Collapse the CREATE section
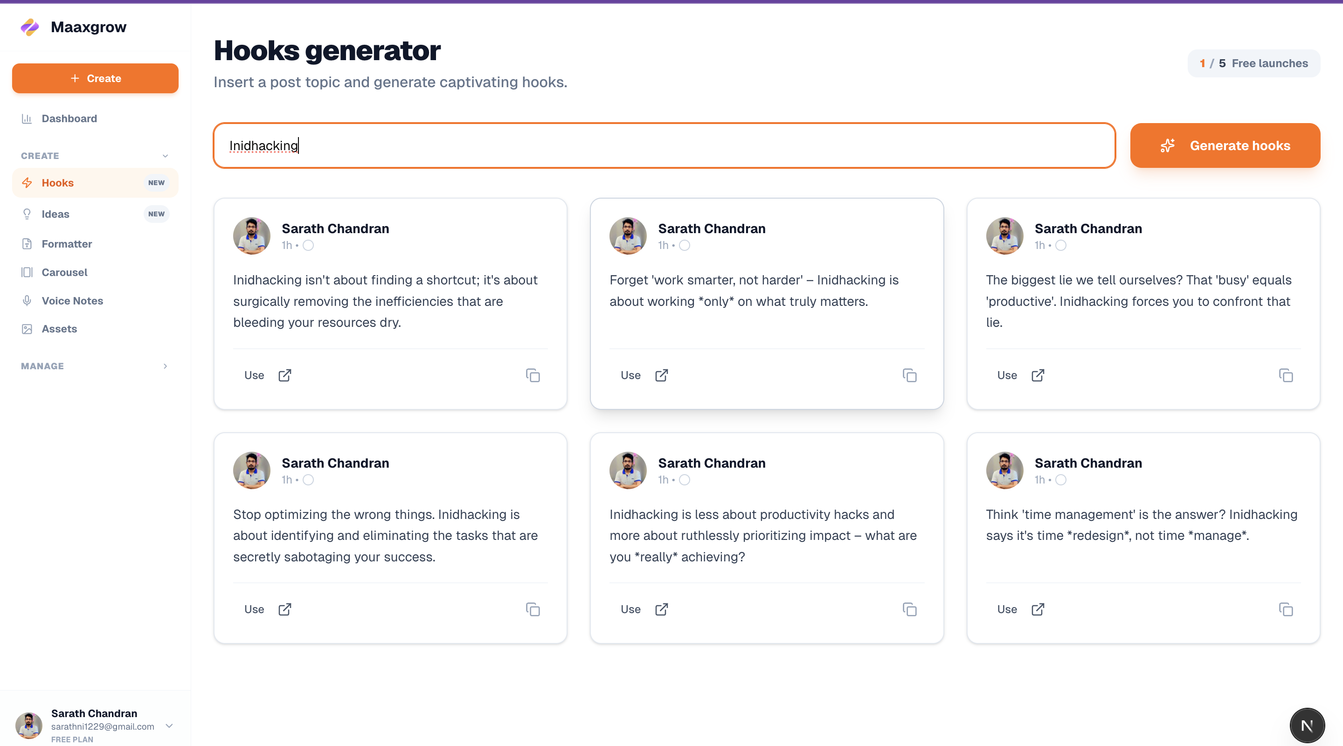The image size is (1343, 746). pyautogui.click(x=165, y=155)
